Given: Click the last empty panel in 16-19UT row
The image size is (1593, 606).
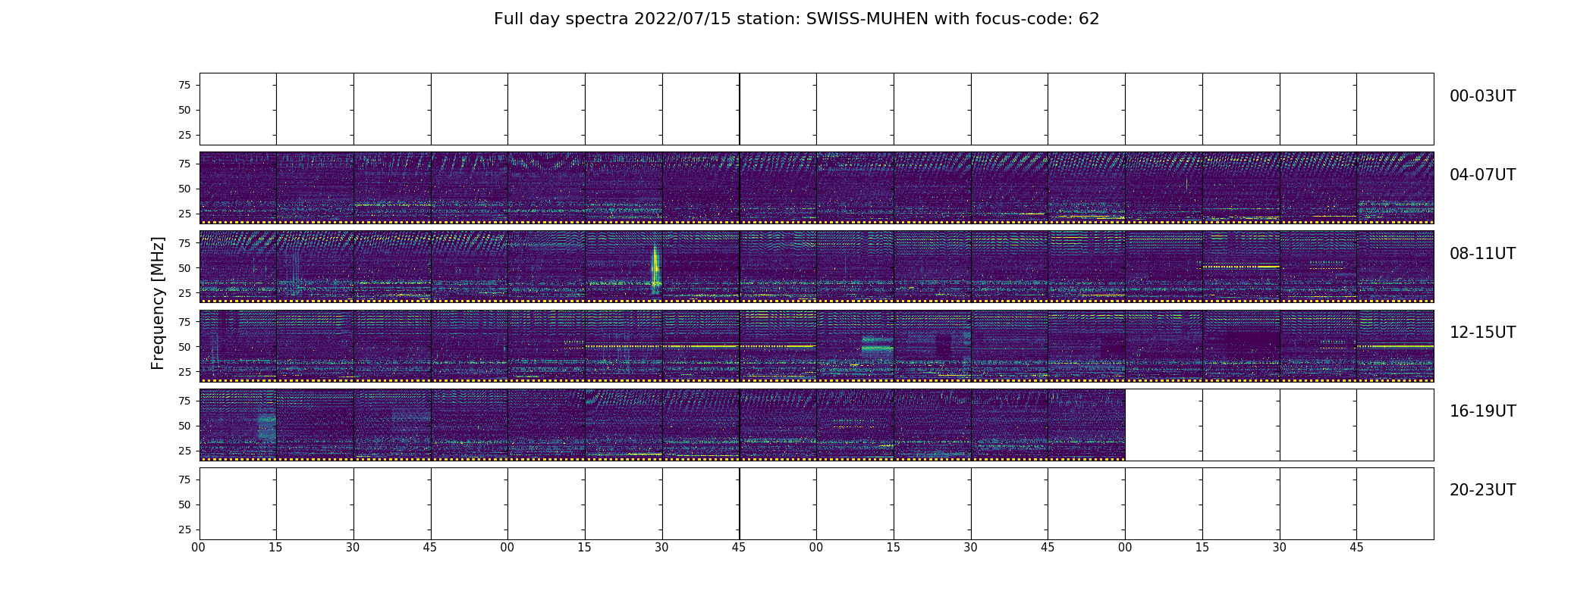Looking at the screenshot, I should (x=1395, y=425).
